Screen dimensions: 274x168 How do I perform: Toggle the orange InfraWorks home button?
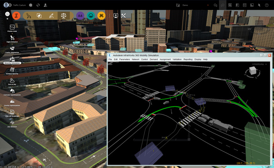coord(16,16)
